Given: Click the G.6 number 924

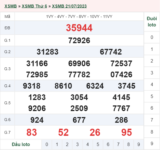Looking at the screenshot, I should tap(37, 120).
